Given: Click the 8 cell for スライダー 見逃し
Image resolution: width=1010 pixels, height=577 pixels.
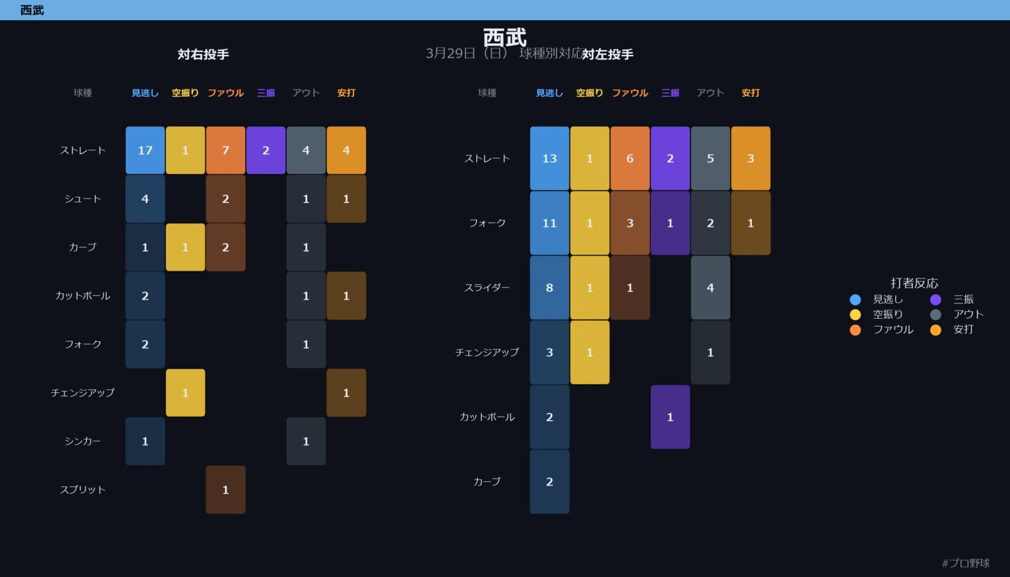Looking at the screenshot, I should [x=550, y=288].
